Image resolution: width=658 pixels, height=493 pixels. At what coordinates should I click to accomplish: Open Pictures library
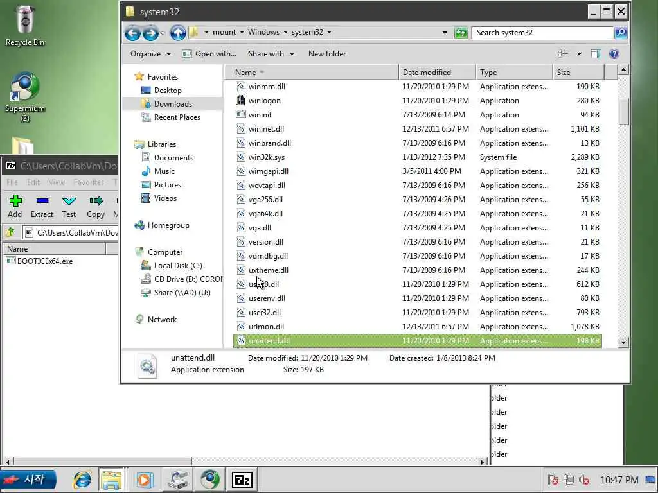[168, 184]
